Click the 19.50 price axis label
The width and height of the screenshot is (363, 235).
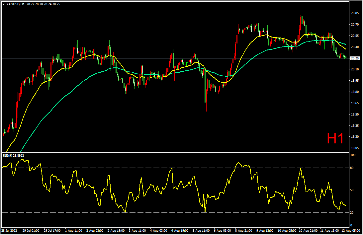click(x=355, y=115)
